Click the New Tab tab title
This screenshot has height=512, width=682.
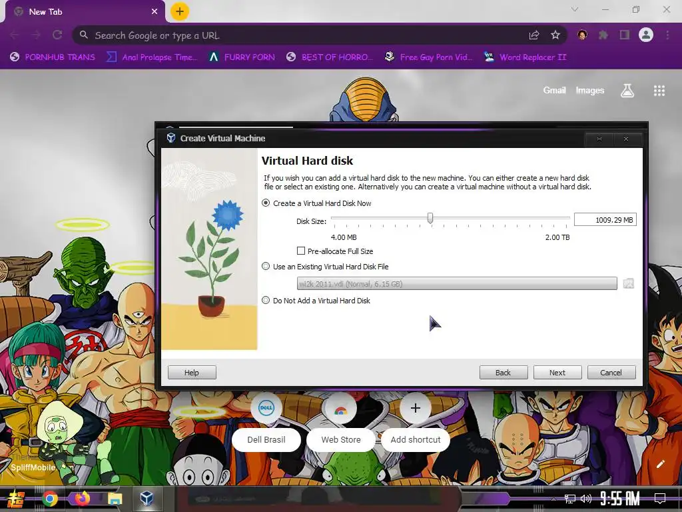click(x=46, y=12)
